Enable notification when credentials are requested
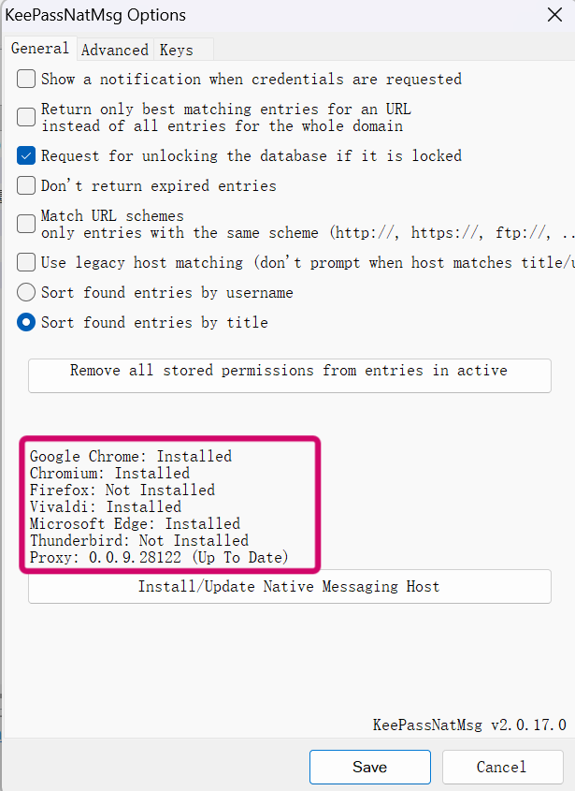The image size is (575, 791). pos(25,79)
